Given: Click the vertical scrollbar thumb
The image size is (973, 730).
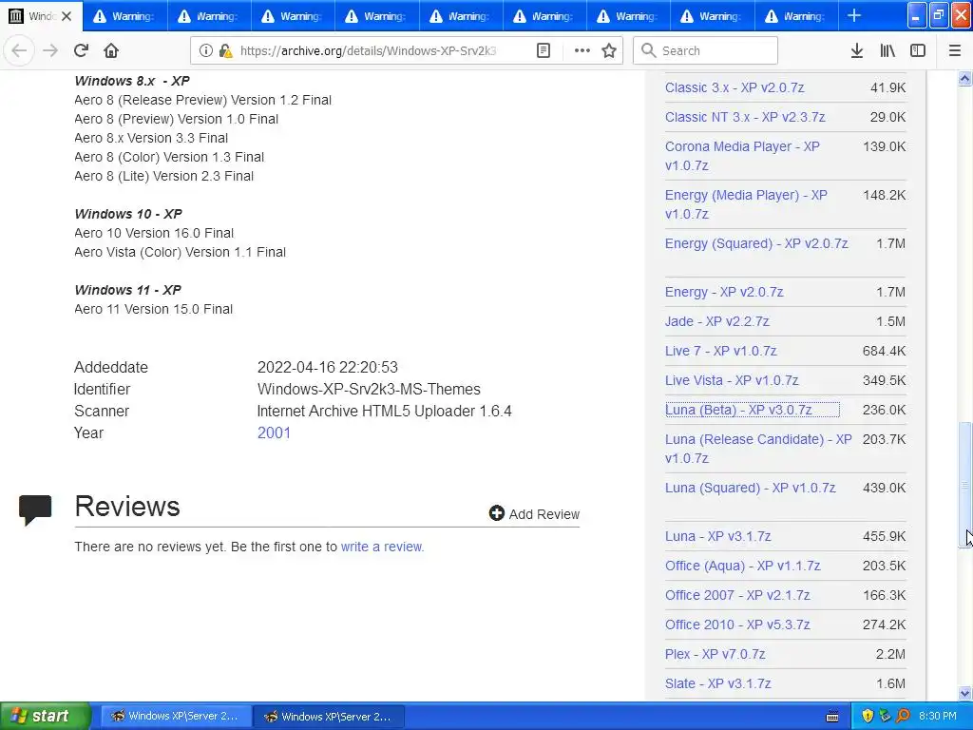Looking at the screenshot, I should 965,485.
